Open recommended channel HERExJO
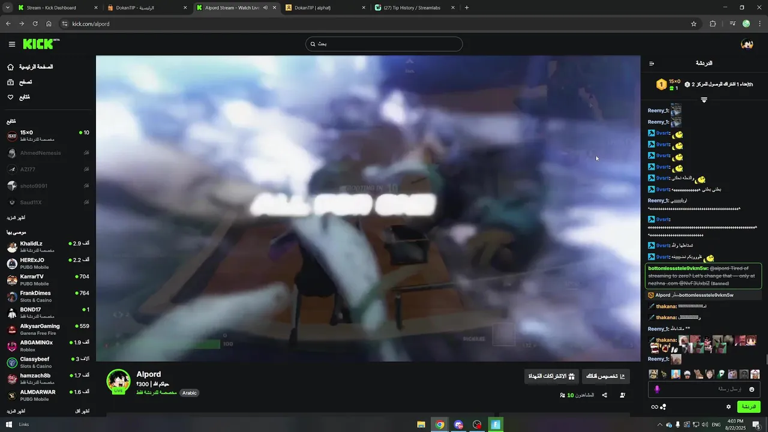 pyautogui.click(x=48, y=263)
